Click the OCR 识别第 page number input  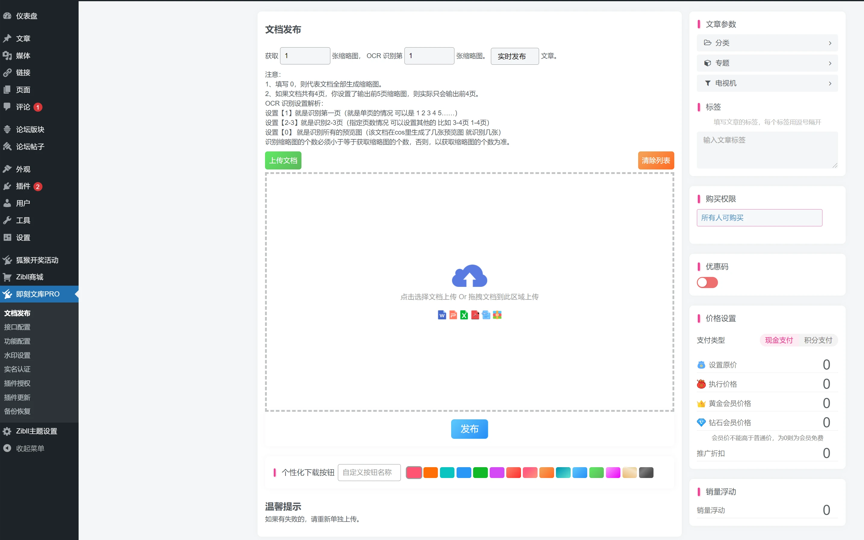pos(429,56)
